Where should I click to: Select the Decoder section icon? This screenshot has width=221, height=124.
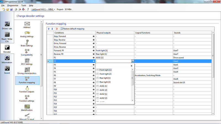click(x=7, y=49)
